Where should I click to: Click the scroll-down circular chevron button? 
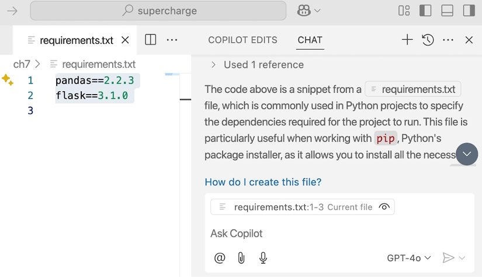(467, 154)
